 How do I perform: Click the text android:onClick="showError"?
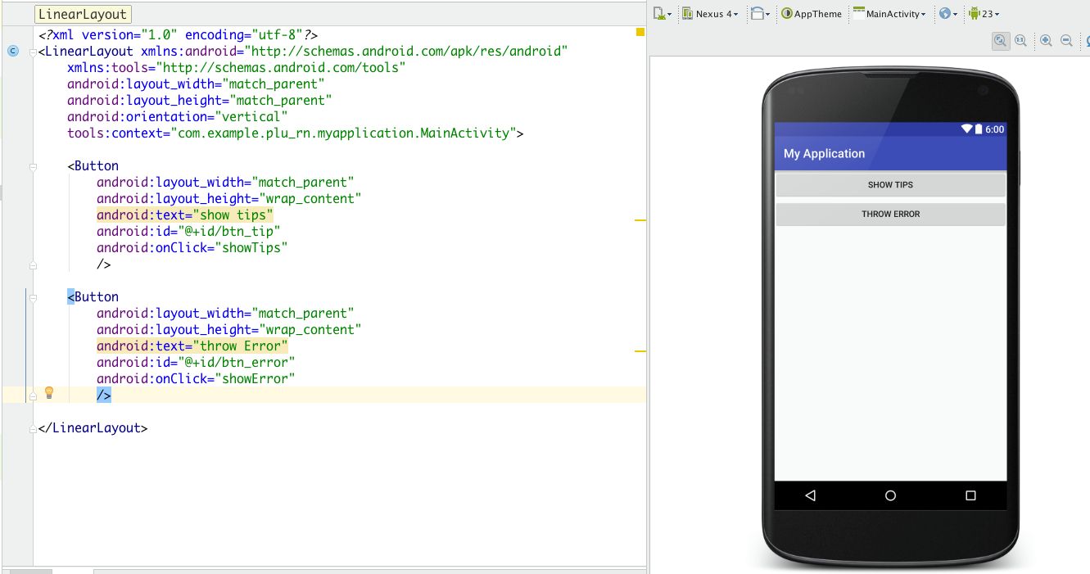(x=196, y=378)
